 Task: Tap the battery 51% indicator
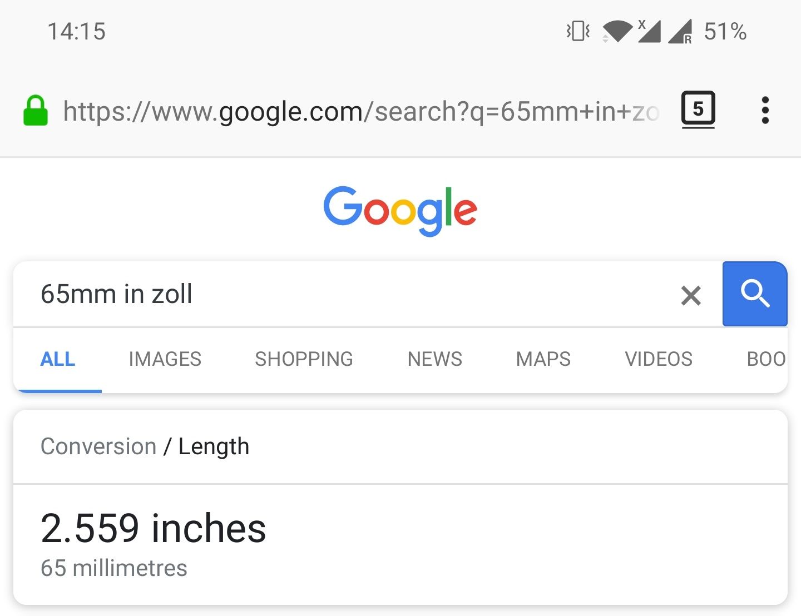click(x=725, y=31)
